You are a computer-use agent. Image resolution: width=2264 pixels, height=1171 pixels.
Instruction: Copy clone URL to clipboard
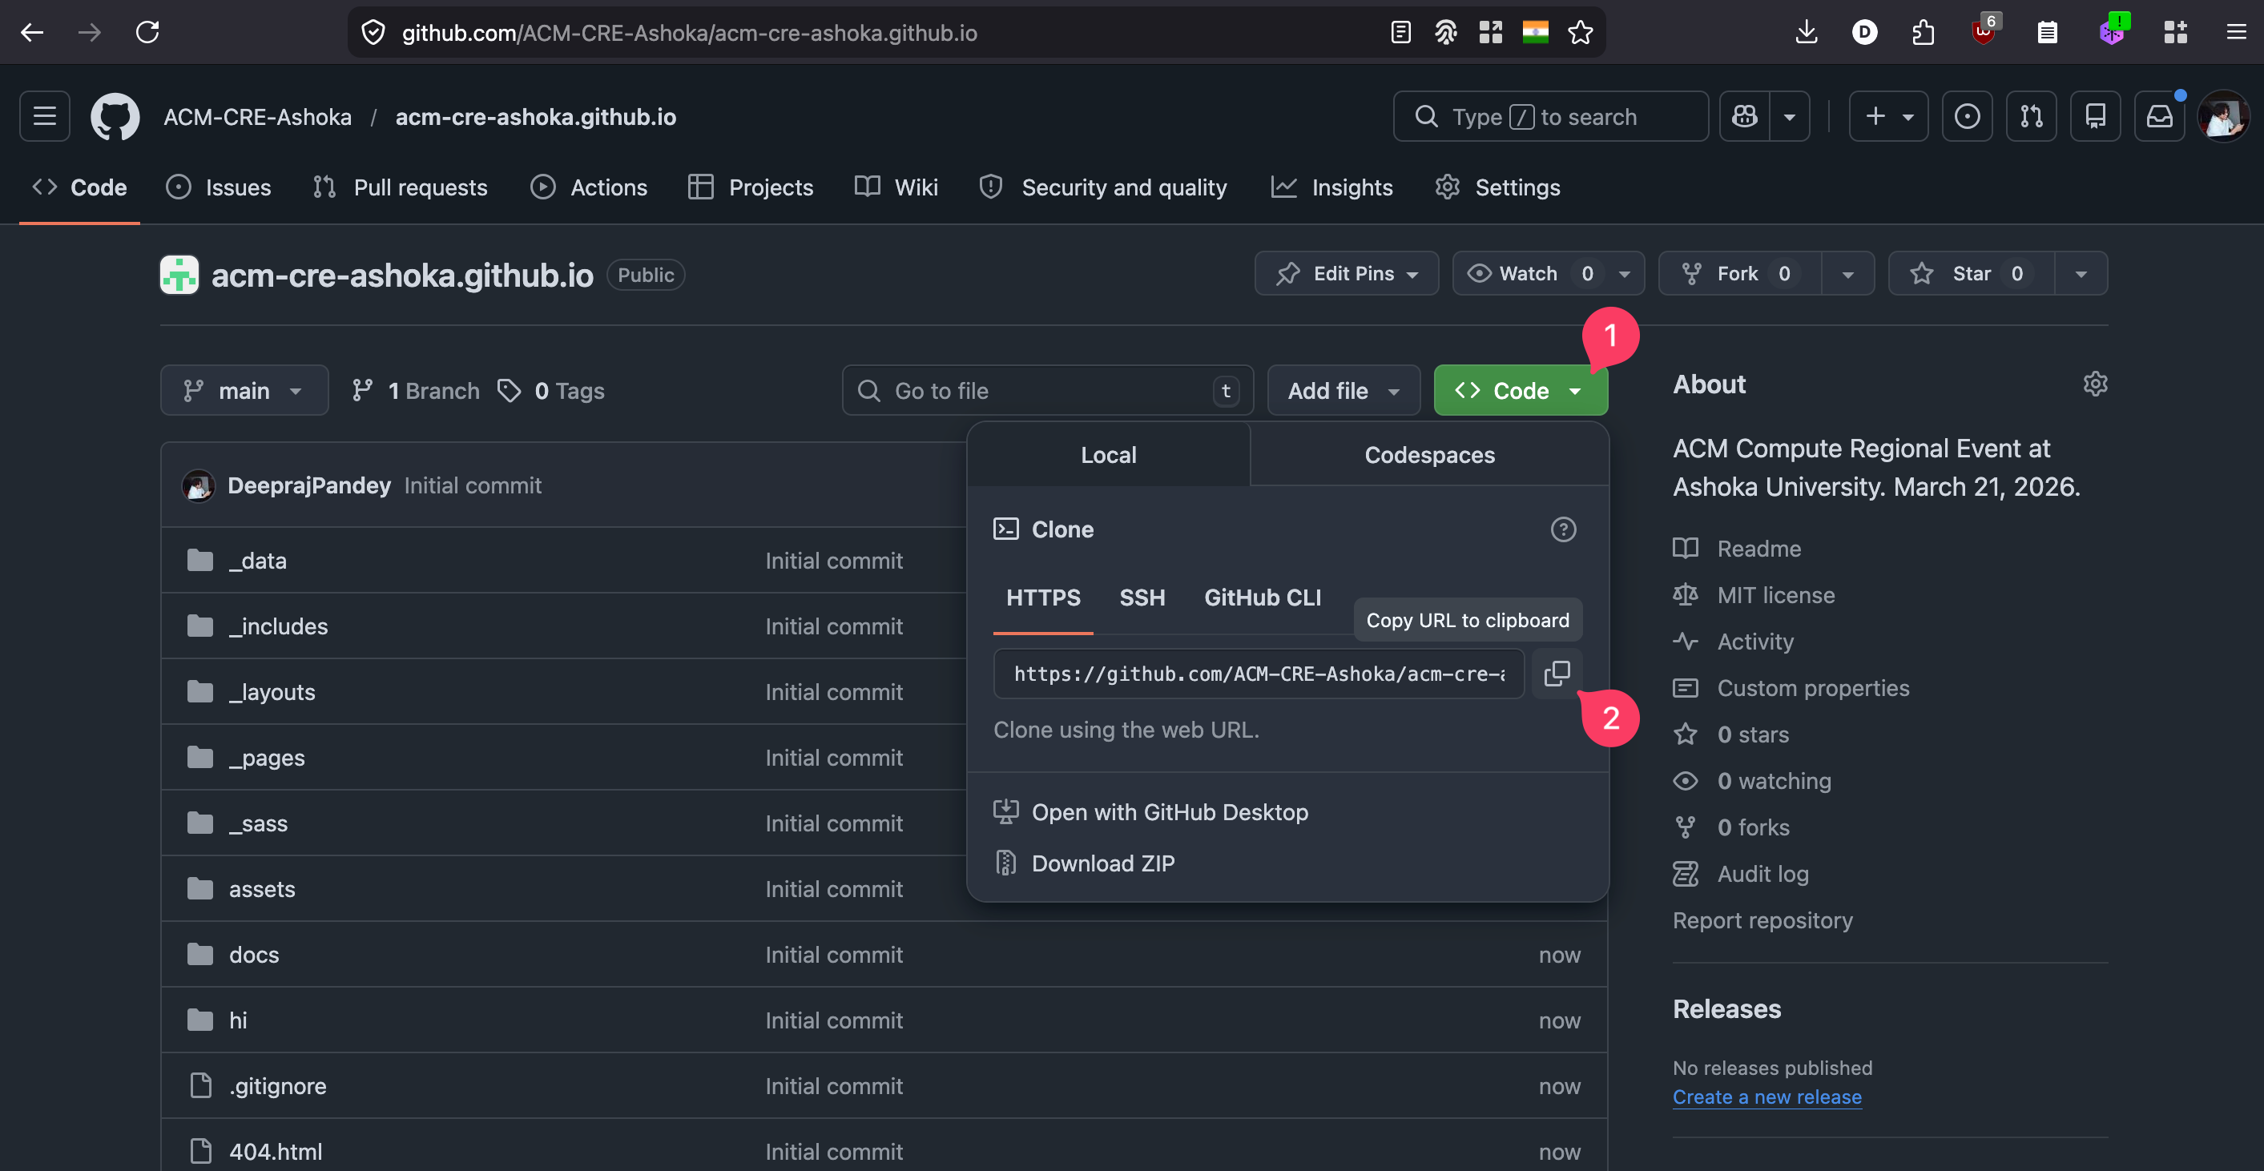coord(1557,673)
